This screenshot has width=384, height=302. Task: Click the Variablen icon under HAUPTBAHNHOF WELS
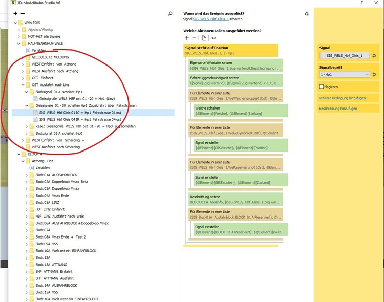[x=28, y=50]
